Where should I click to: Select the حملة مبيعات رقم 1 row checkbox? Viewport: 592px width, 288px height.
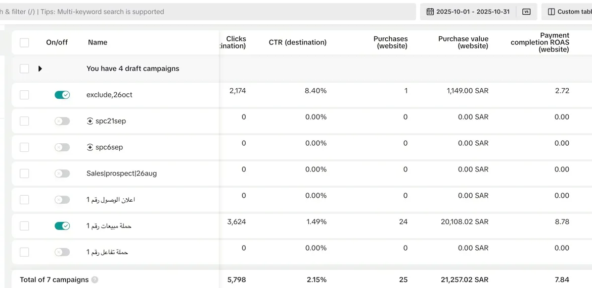[x=24, y=226]
